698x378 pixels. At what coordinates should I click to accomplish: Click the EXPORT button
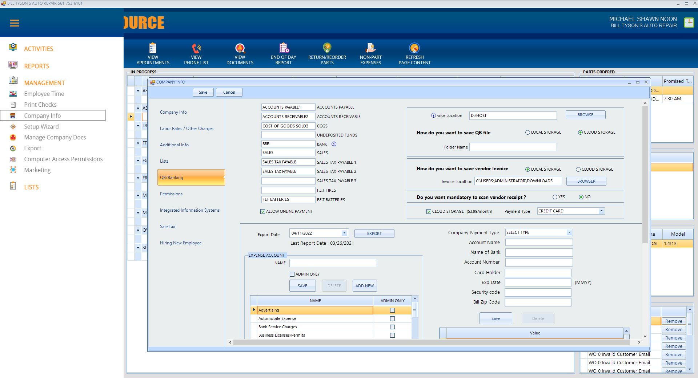pos(374,233)
